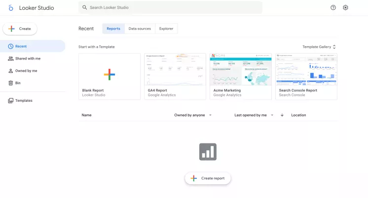This screenshot has width=368, height=198.
Task: Click the Templates gallery icon in sidebar
Action: (10, 101)
